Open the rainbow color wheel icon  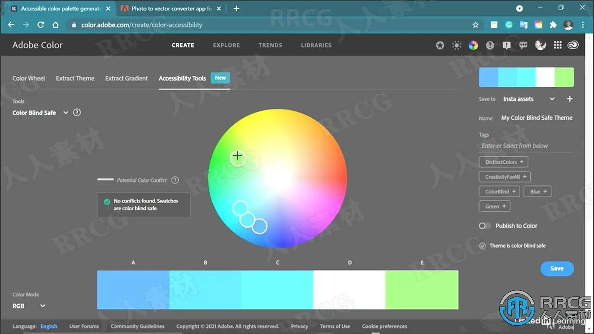click(x=473, y=45)
